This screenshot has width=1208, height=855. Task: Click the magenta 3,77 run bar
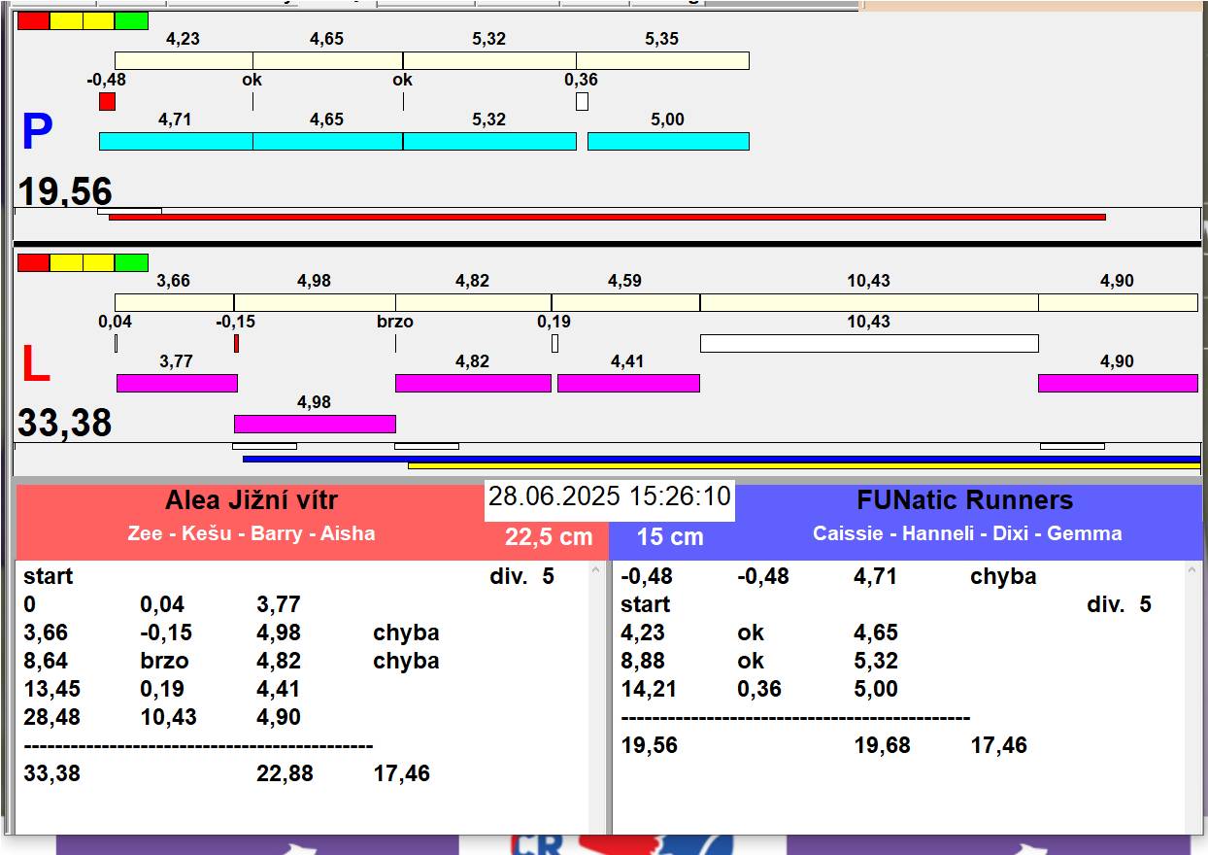pos(177,383)
